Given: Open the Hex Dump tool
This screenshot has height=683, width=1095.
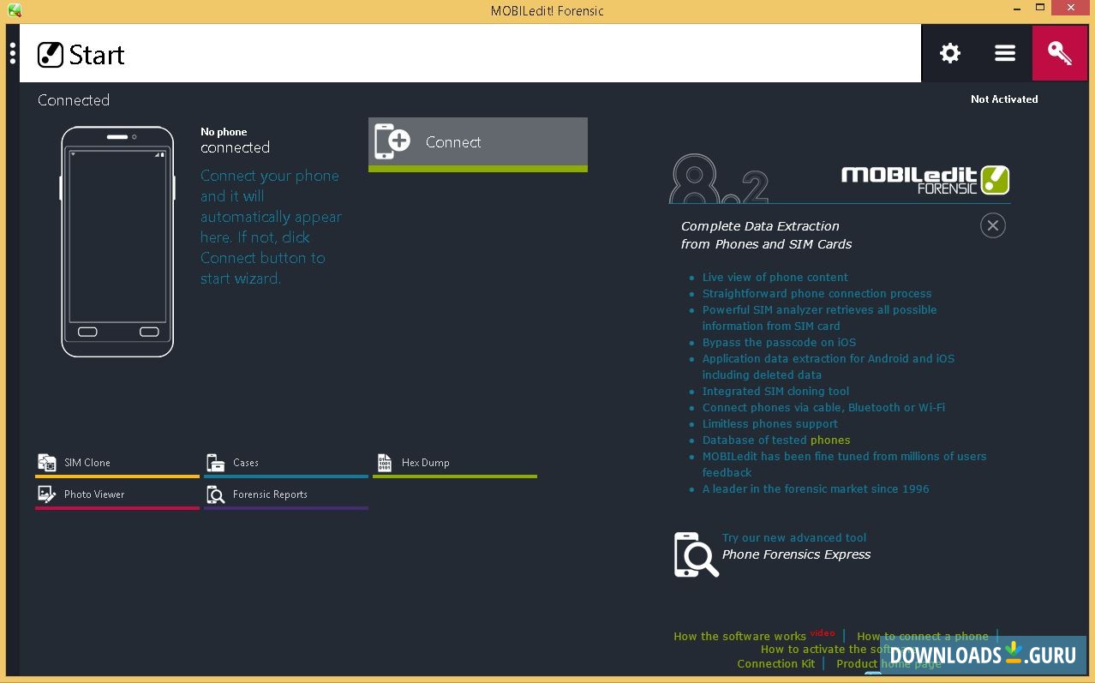Looking at the screenshot, I should click(455, 464).
